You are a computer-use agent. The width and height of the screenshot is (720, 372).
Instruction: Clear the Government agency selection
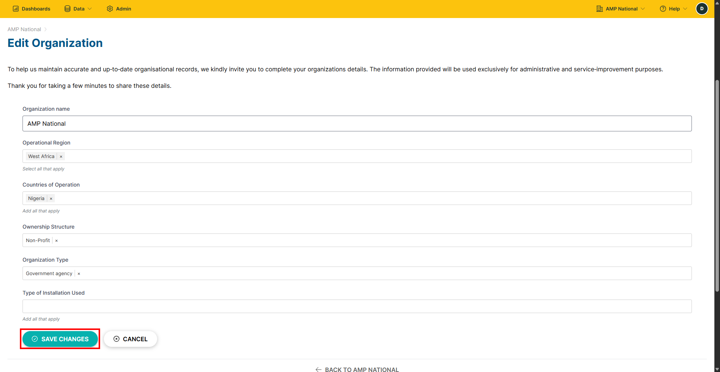79,274
